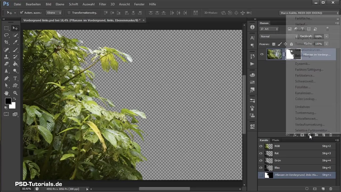The width and height of the screenshot is (341, 192).
Task: Open the Styles fx panel icon
Action: pos(252,90)
